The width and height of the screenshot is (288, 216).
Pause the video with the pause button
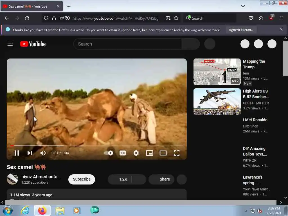point(17,153)
